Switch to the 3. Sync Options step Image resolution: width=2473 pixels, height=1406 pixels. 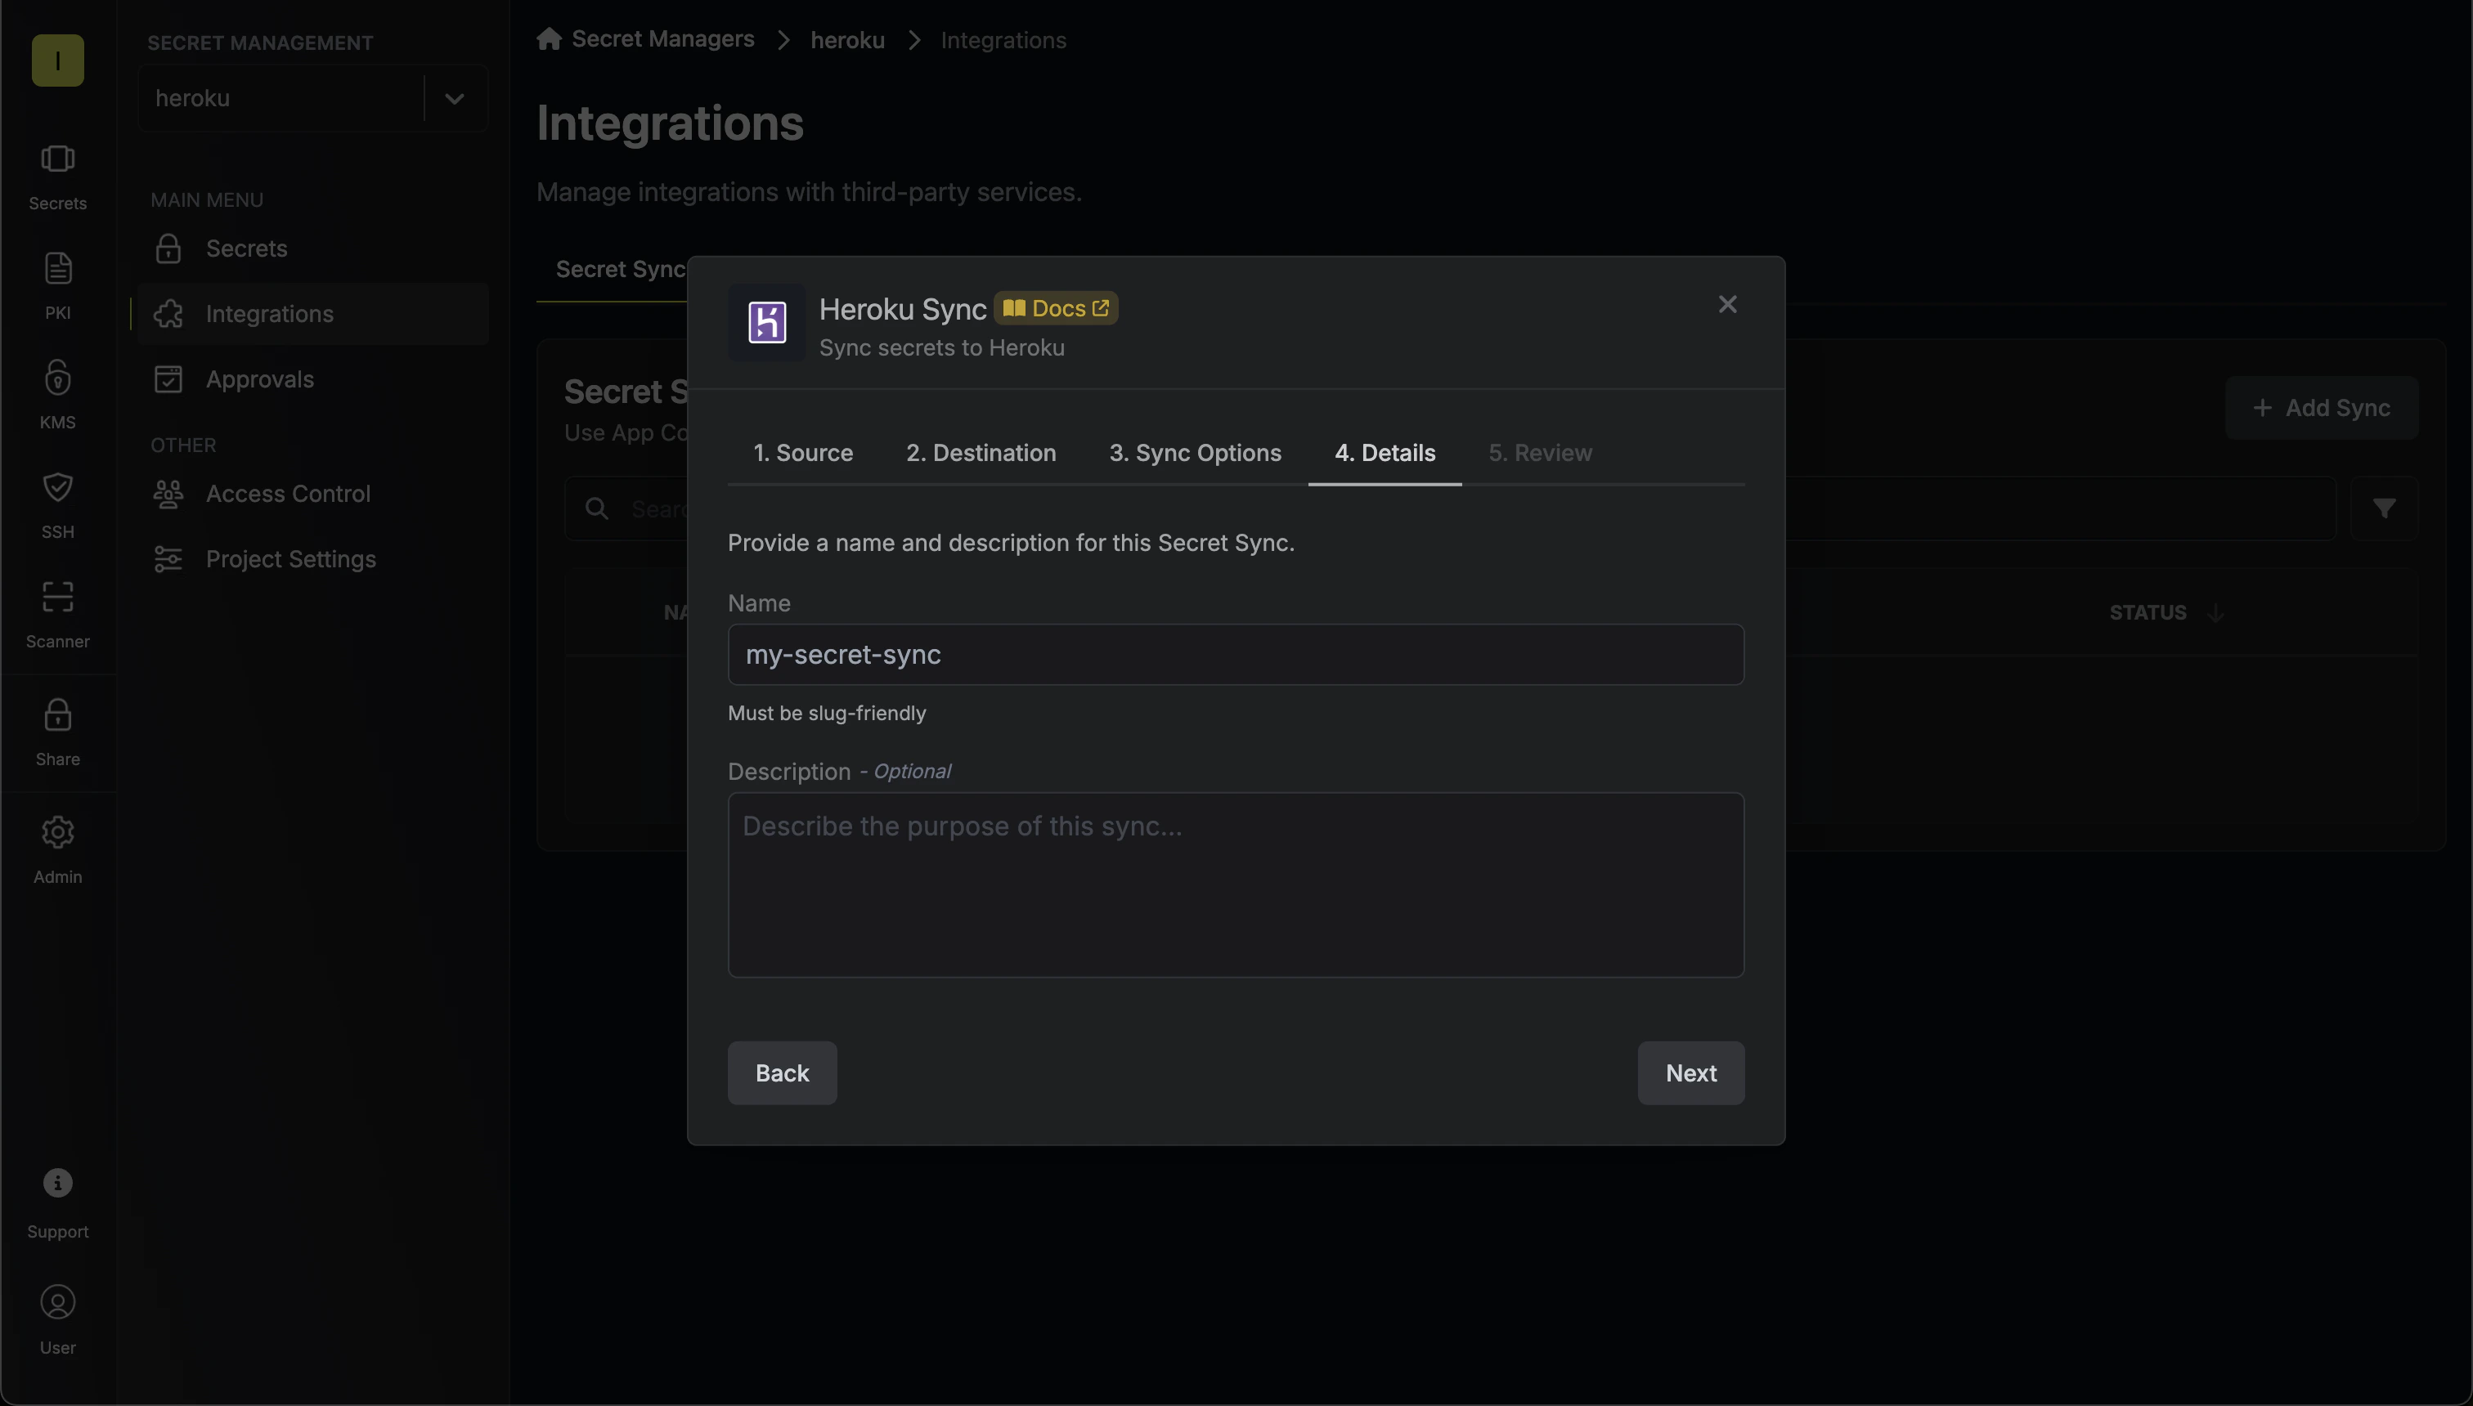(x=1195, y=453)
